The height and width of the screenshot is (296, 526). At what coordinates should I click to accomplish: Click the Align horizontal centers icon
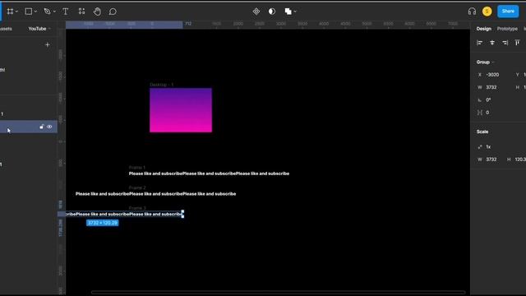pyautogui.click(x=492, y=43)
